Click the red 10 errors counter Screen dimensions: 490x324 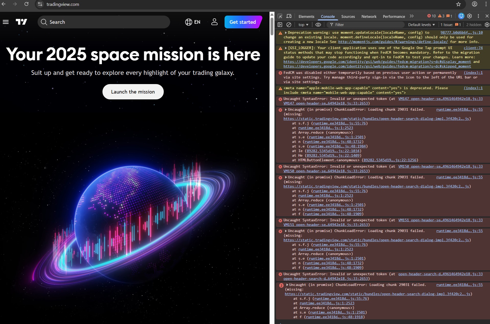[431, 16]
